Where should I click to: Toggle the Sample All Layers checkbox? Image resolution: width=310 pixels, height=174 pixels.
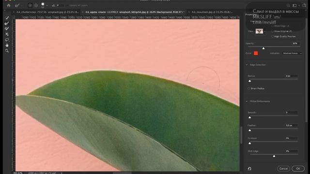click(67, 5)
